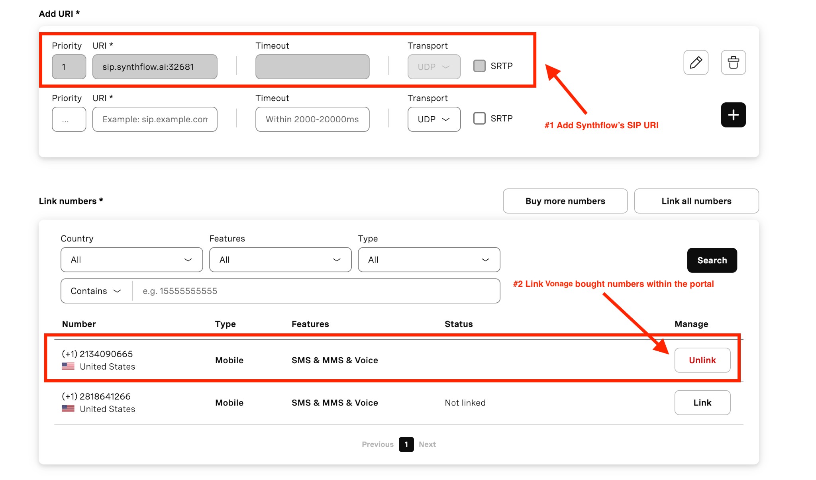The height and width of the screenshot is (480, 816).
Task: Toggle SRTP checkbox on sip.synthflow.ai row
Action: 479,66
